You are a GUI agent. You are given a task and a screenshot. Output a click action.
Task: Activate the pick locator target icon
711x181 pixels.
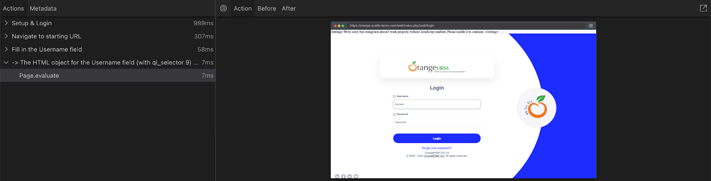click(224, 8)
